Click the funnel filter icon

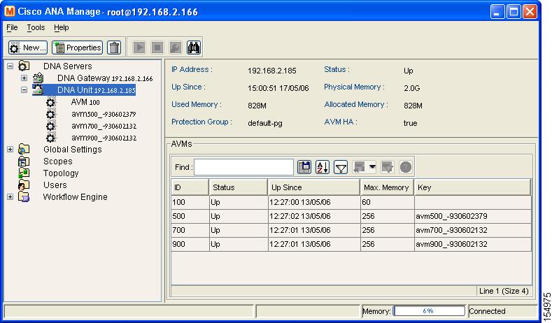click(341, 167)
